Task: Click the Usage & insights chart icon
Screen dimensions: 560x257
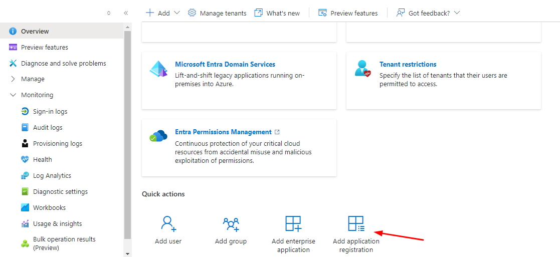Action: (x=25, y=224)
